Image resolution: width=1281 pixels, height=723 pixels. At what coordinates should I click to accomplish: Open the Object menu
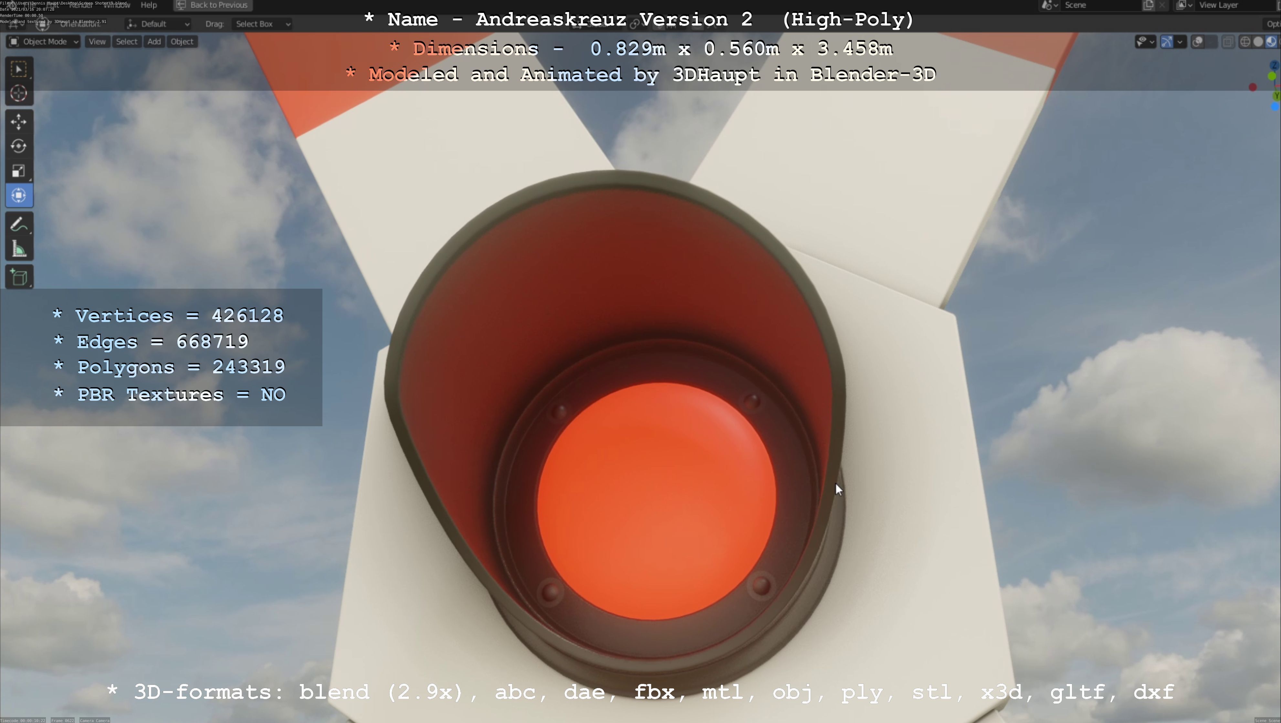(182, 42)
